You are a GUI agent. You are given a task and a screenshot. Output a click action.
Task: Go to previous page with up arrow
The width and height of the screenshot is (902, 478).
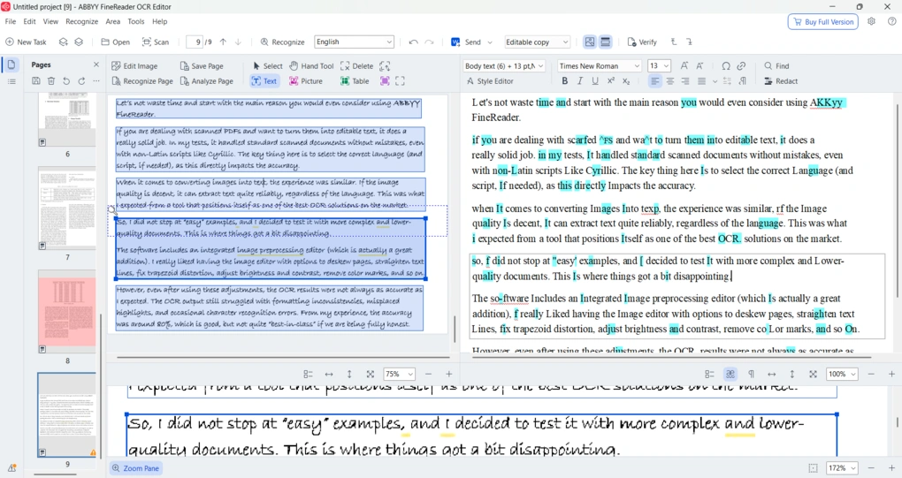(223, 42)
